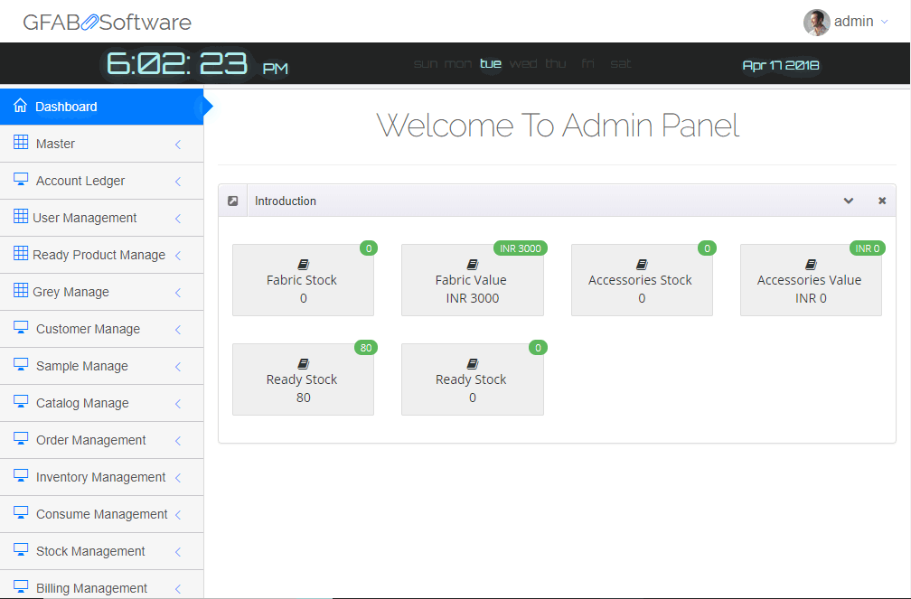Image resolution: width=911 pixels, height=599 pixels.
Task: Click the admin profile avatar picture
Action: coord(816,22)
